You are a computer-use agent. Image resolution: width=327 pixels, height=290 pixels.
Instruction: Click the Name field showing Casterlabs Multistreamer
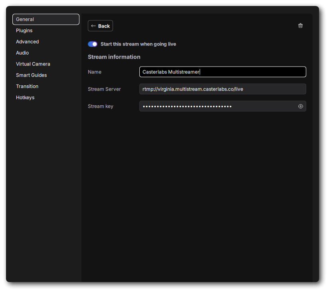[x=222, y=72]
